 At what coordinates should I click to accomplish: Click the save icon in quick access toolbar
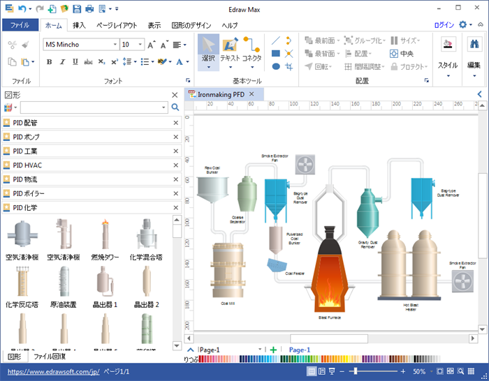tap(76, 9)
